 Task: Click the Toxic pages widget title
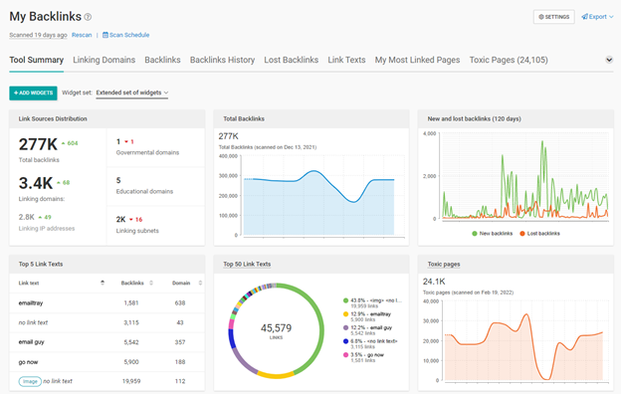(x=444, y=264)
